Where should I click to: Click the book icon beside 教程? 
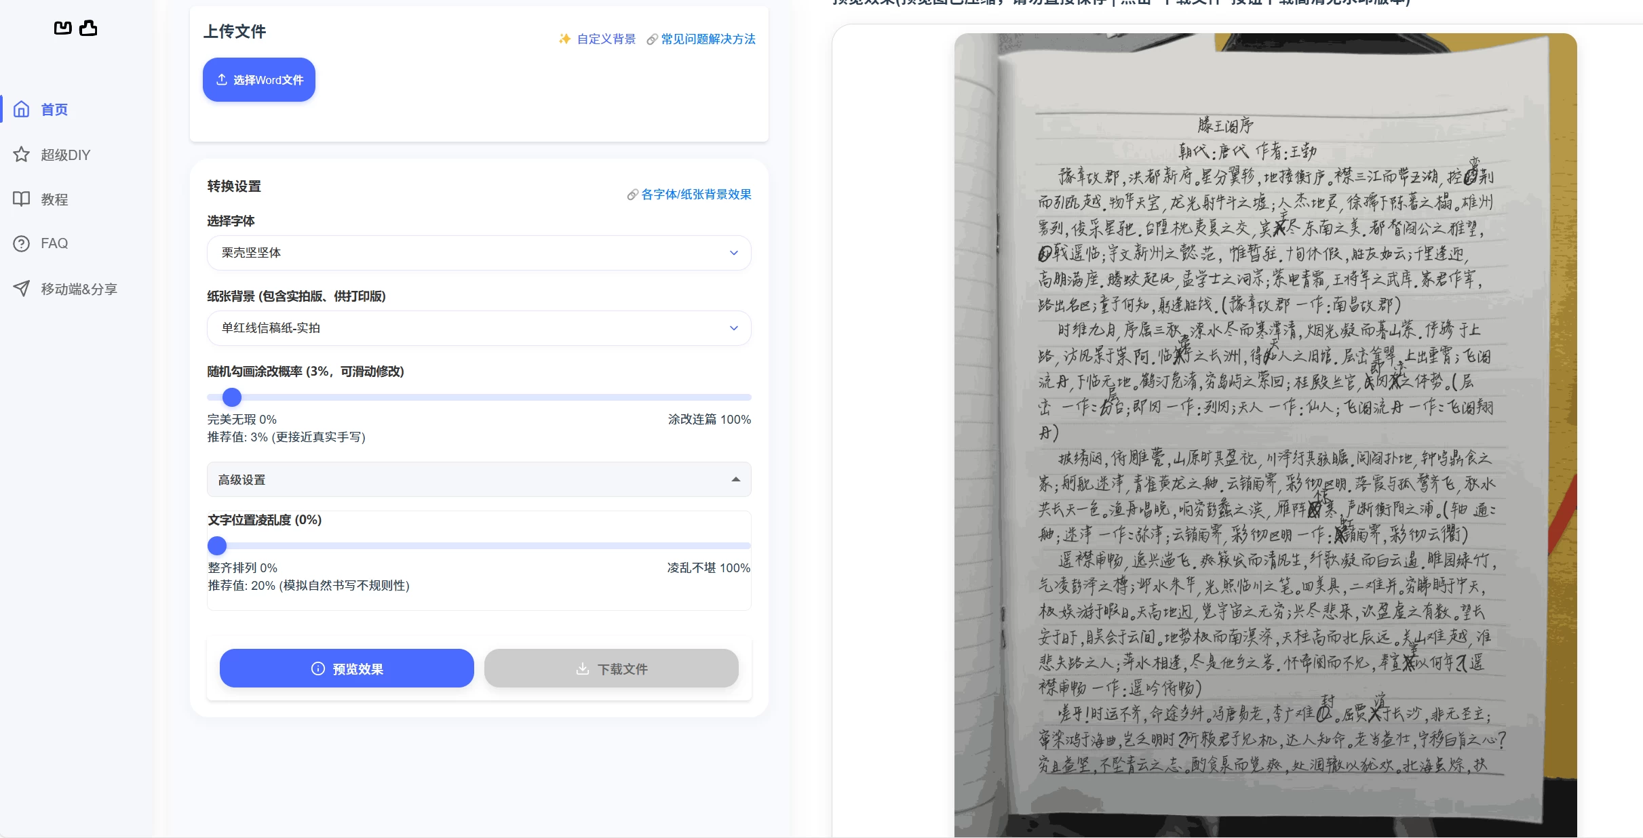(21, 199)
